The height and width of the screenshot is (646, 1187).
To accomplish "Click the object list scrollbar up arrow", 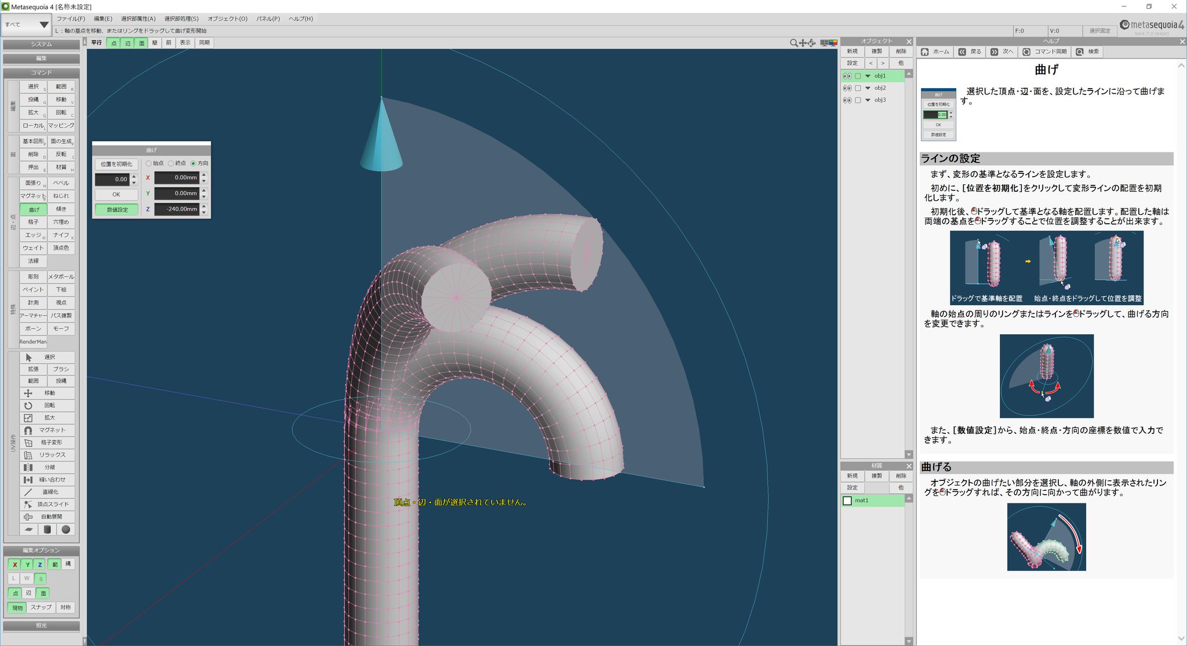I will click(x=909, y=74).
